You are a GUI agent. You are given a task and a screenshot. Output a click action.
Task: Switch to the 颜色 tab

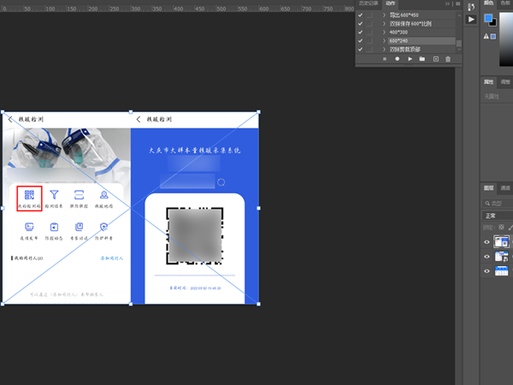[x=488, y=3]
